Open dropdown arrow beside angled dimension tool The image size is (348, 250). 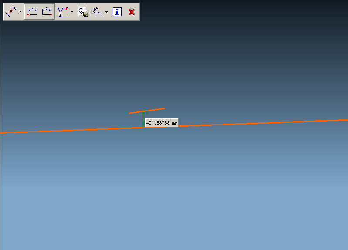tap(106, 12)
